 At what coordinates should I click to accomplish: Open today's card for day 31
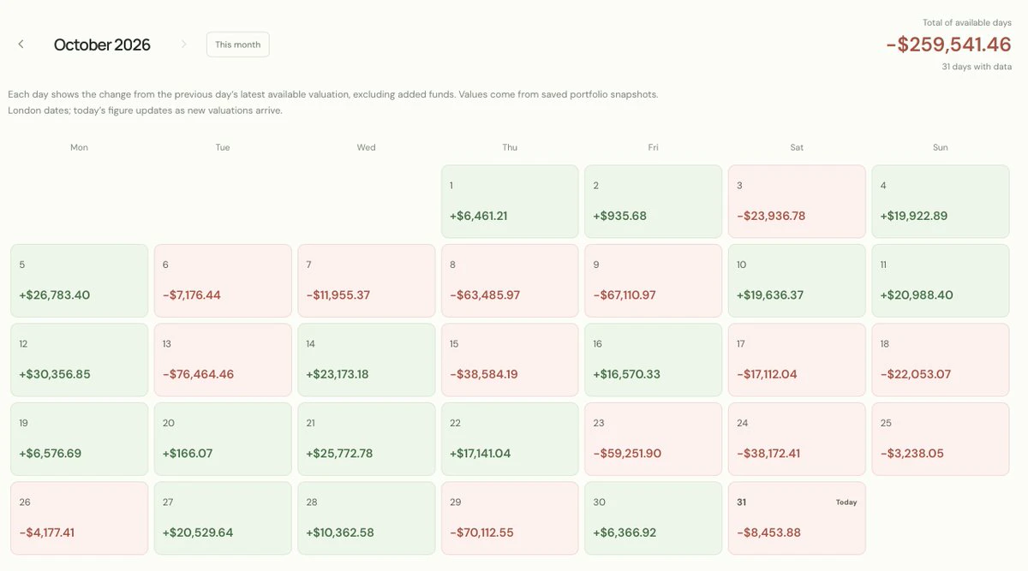tap(797, 519)
